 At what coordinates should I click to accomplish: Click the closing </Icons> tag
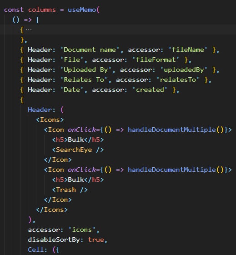tap(52, 210)
